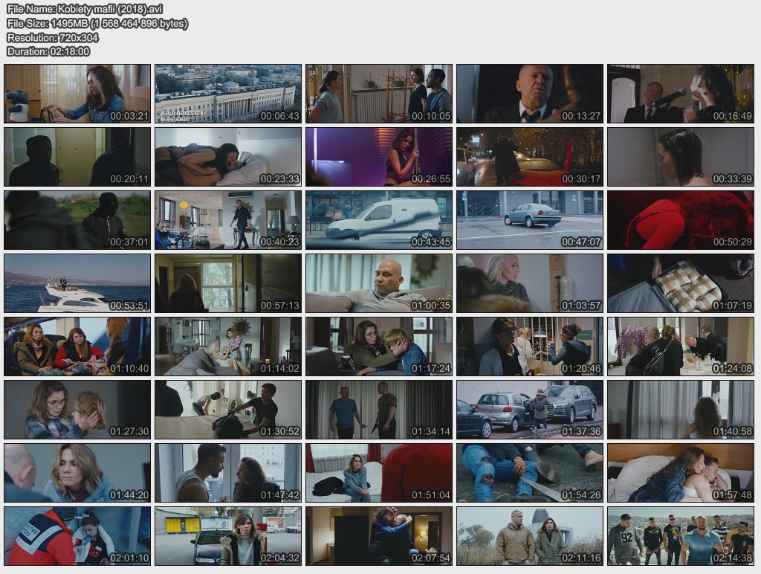Select the File Size 1495MB line
Screen dimensions: 761x574
(97, 23)
